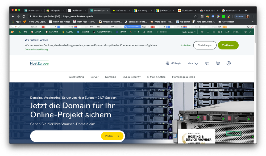The width and height of the screenshot is (266, 156).
Task: Close the Hilker Consulting tab
Action: point(173,11)
